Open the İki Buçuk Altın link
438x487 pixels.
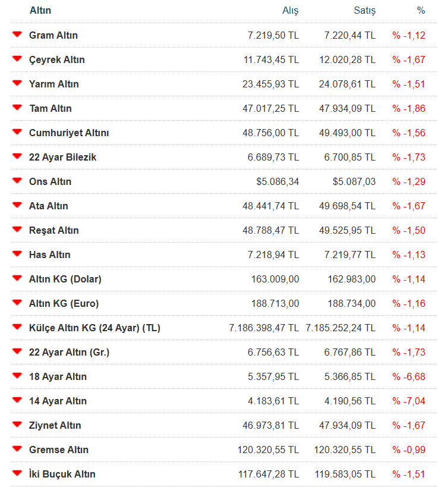point(62,475)
